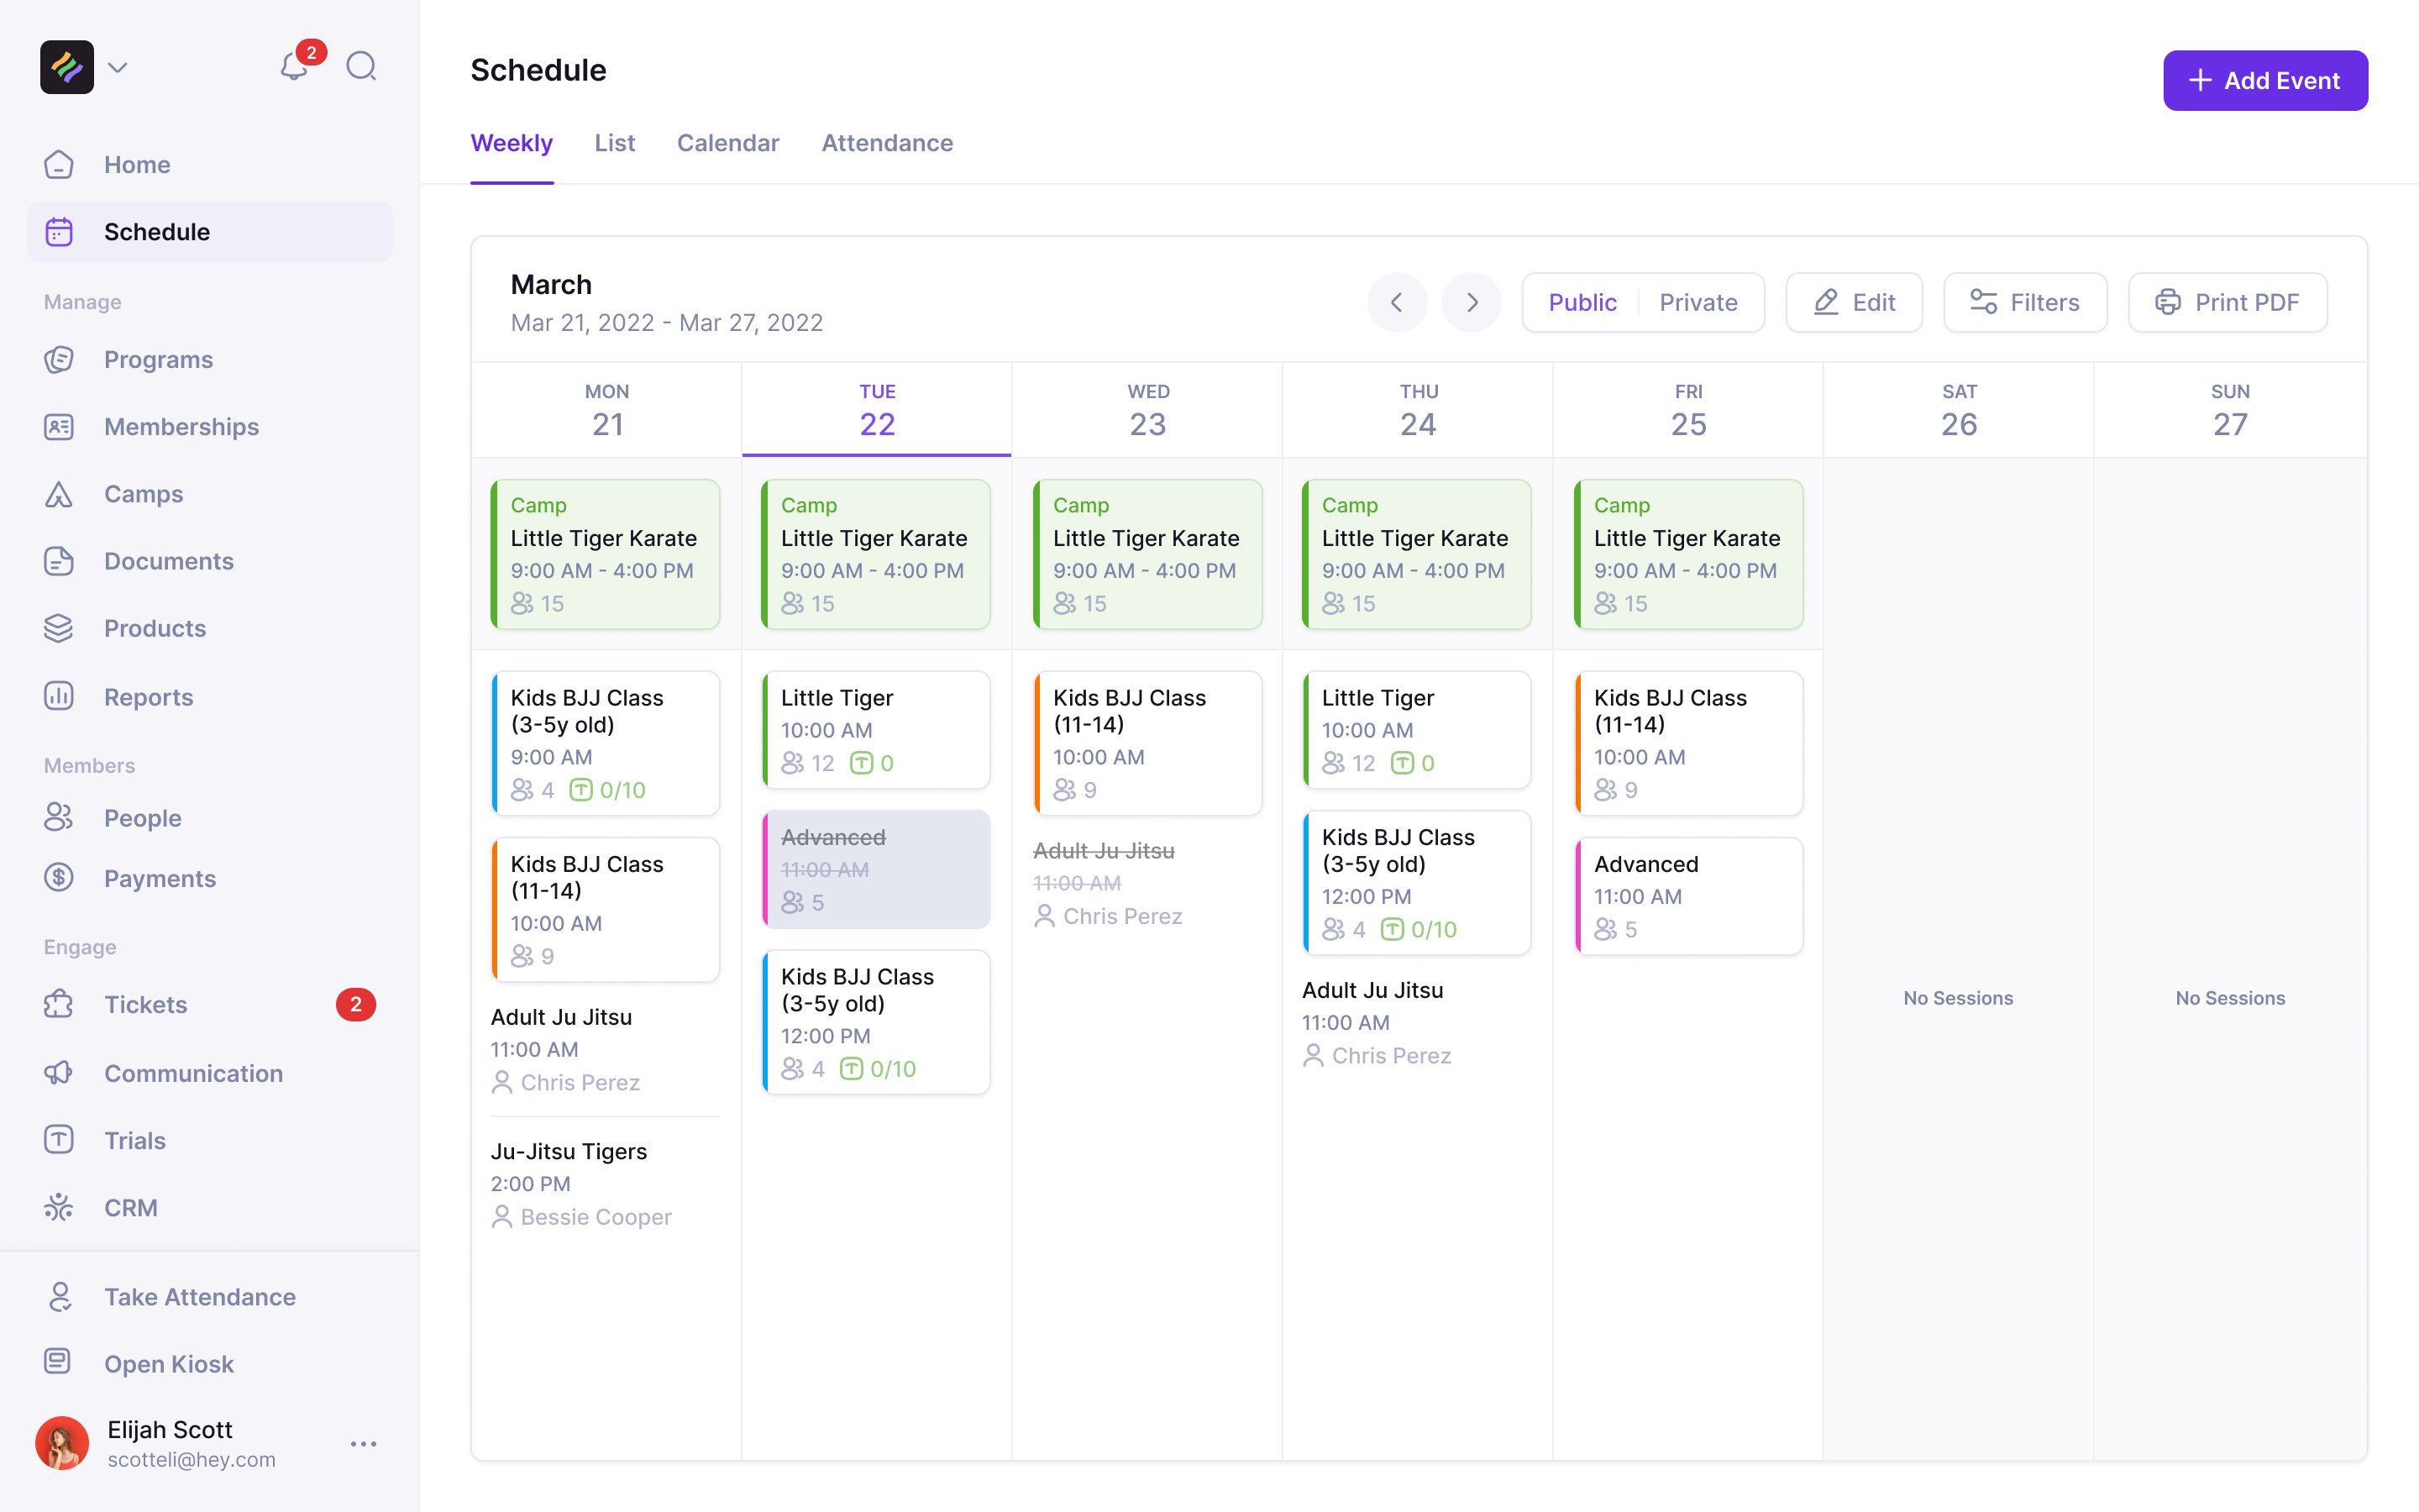Click the Communication megaphone icon
The image size is (2419, 1512).
(x=59, y=1073)
